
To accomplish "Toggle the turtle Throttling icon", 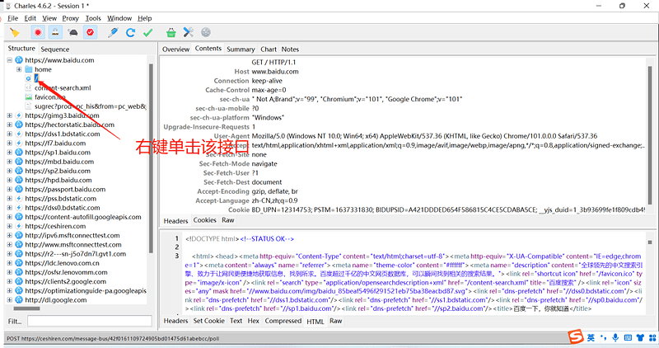I will tap(72, 33).
